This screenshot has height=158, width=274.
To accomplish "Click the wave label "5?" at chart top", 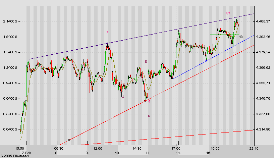I will (228, 13).
